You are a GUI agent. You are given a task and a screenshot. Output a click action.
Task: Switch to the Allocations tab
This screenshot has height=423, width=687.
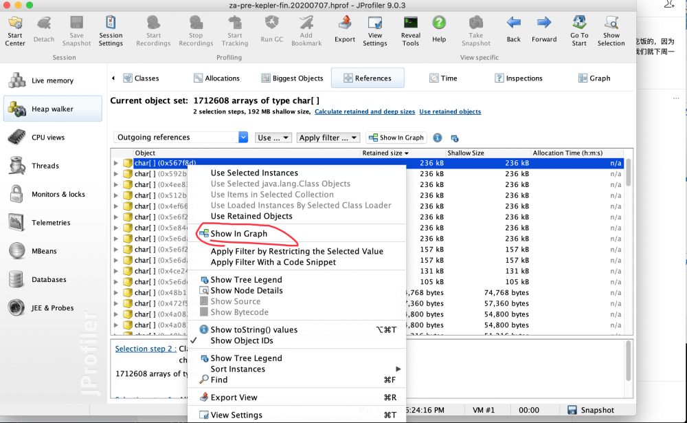(217, 78)
